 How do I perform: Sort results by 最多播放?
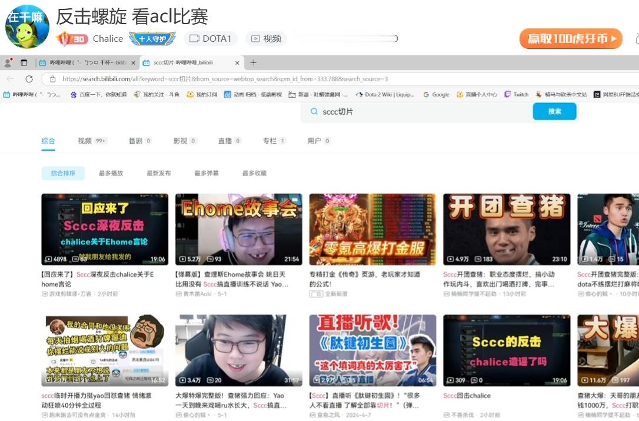tap(111, 173)
